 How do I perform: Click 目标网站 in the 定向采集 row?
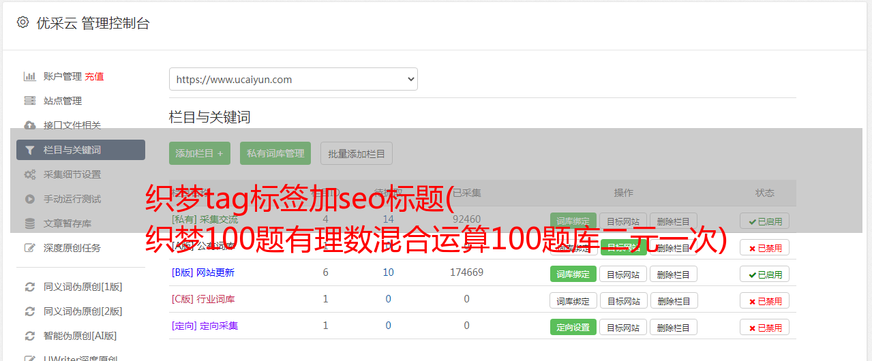(x=623, y=327)
